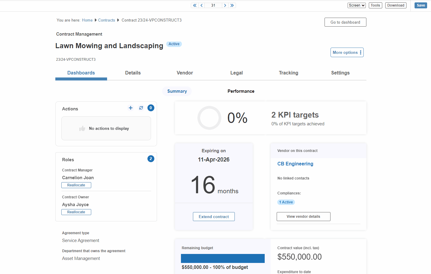431x274 pixels.
Task: Go to next page arrow
Action: click(225, 5)
